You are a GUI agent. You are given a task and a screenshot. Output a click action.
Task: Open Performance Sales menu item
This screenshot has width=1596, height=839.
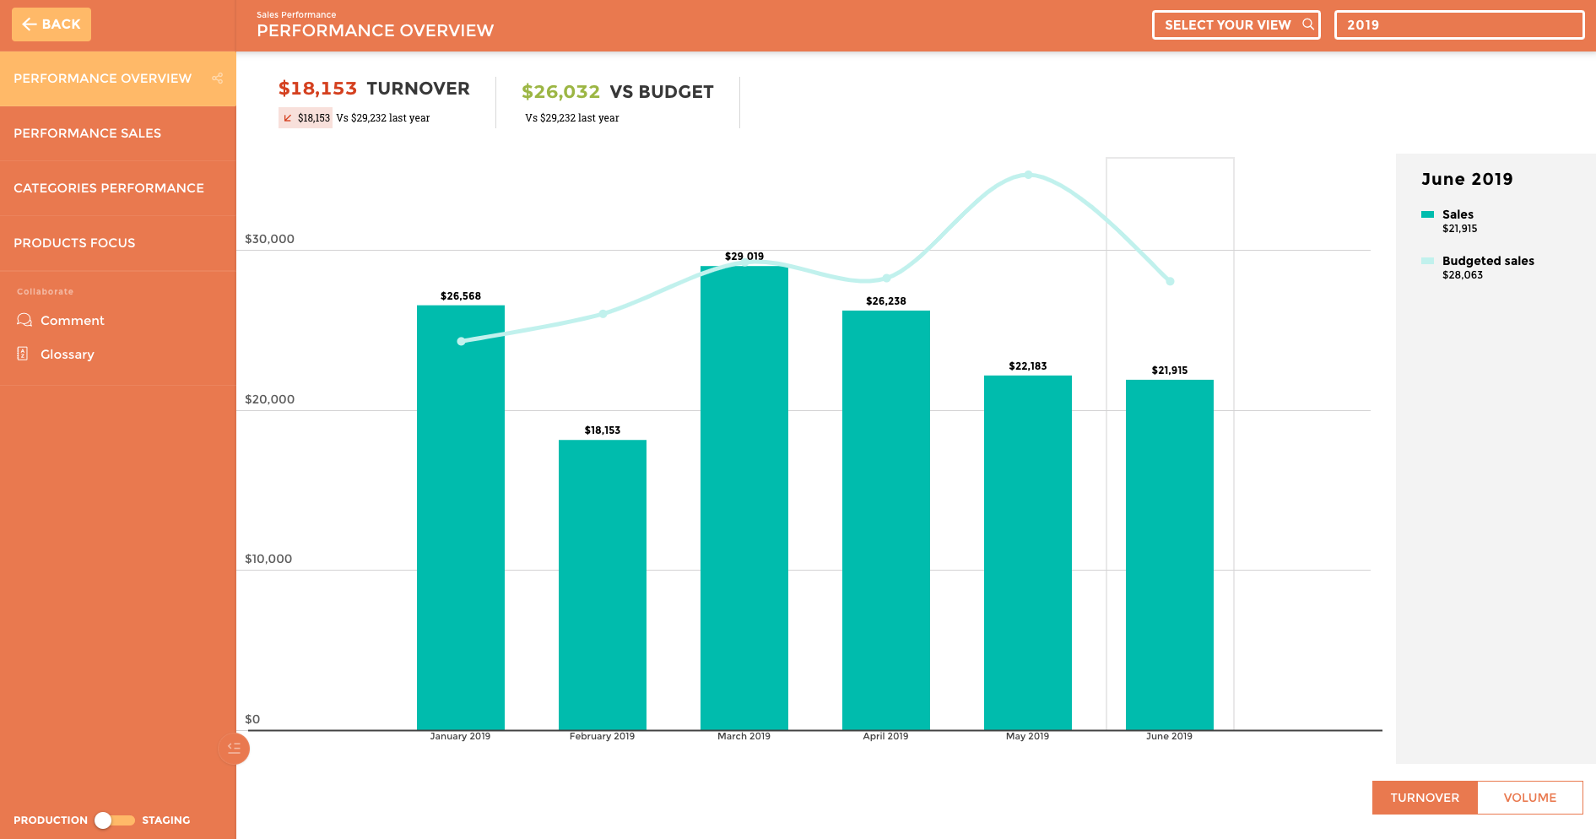pyautogui.click(x=88, y=133)
